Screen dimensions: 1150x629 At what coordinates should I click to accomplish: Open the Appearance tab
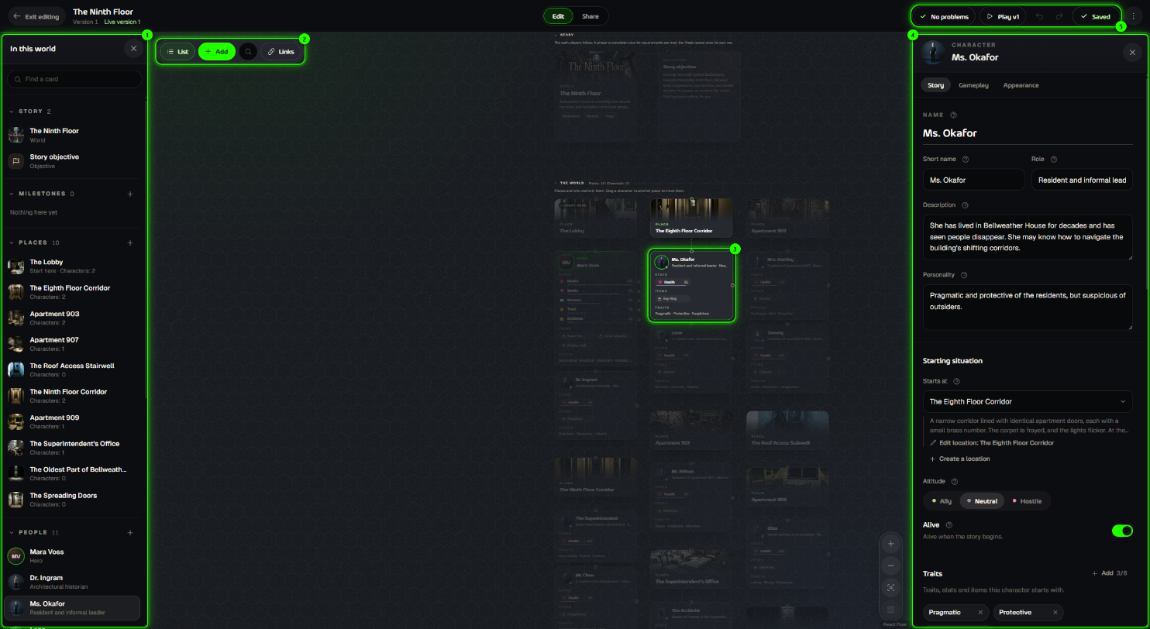point(1021,85)
